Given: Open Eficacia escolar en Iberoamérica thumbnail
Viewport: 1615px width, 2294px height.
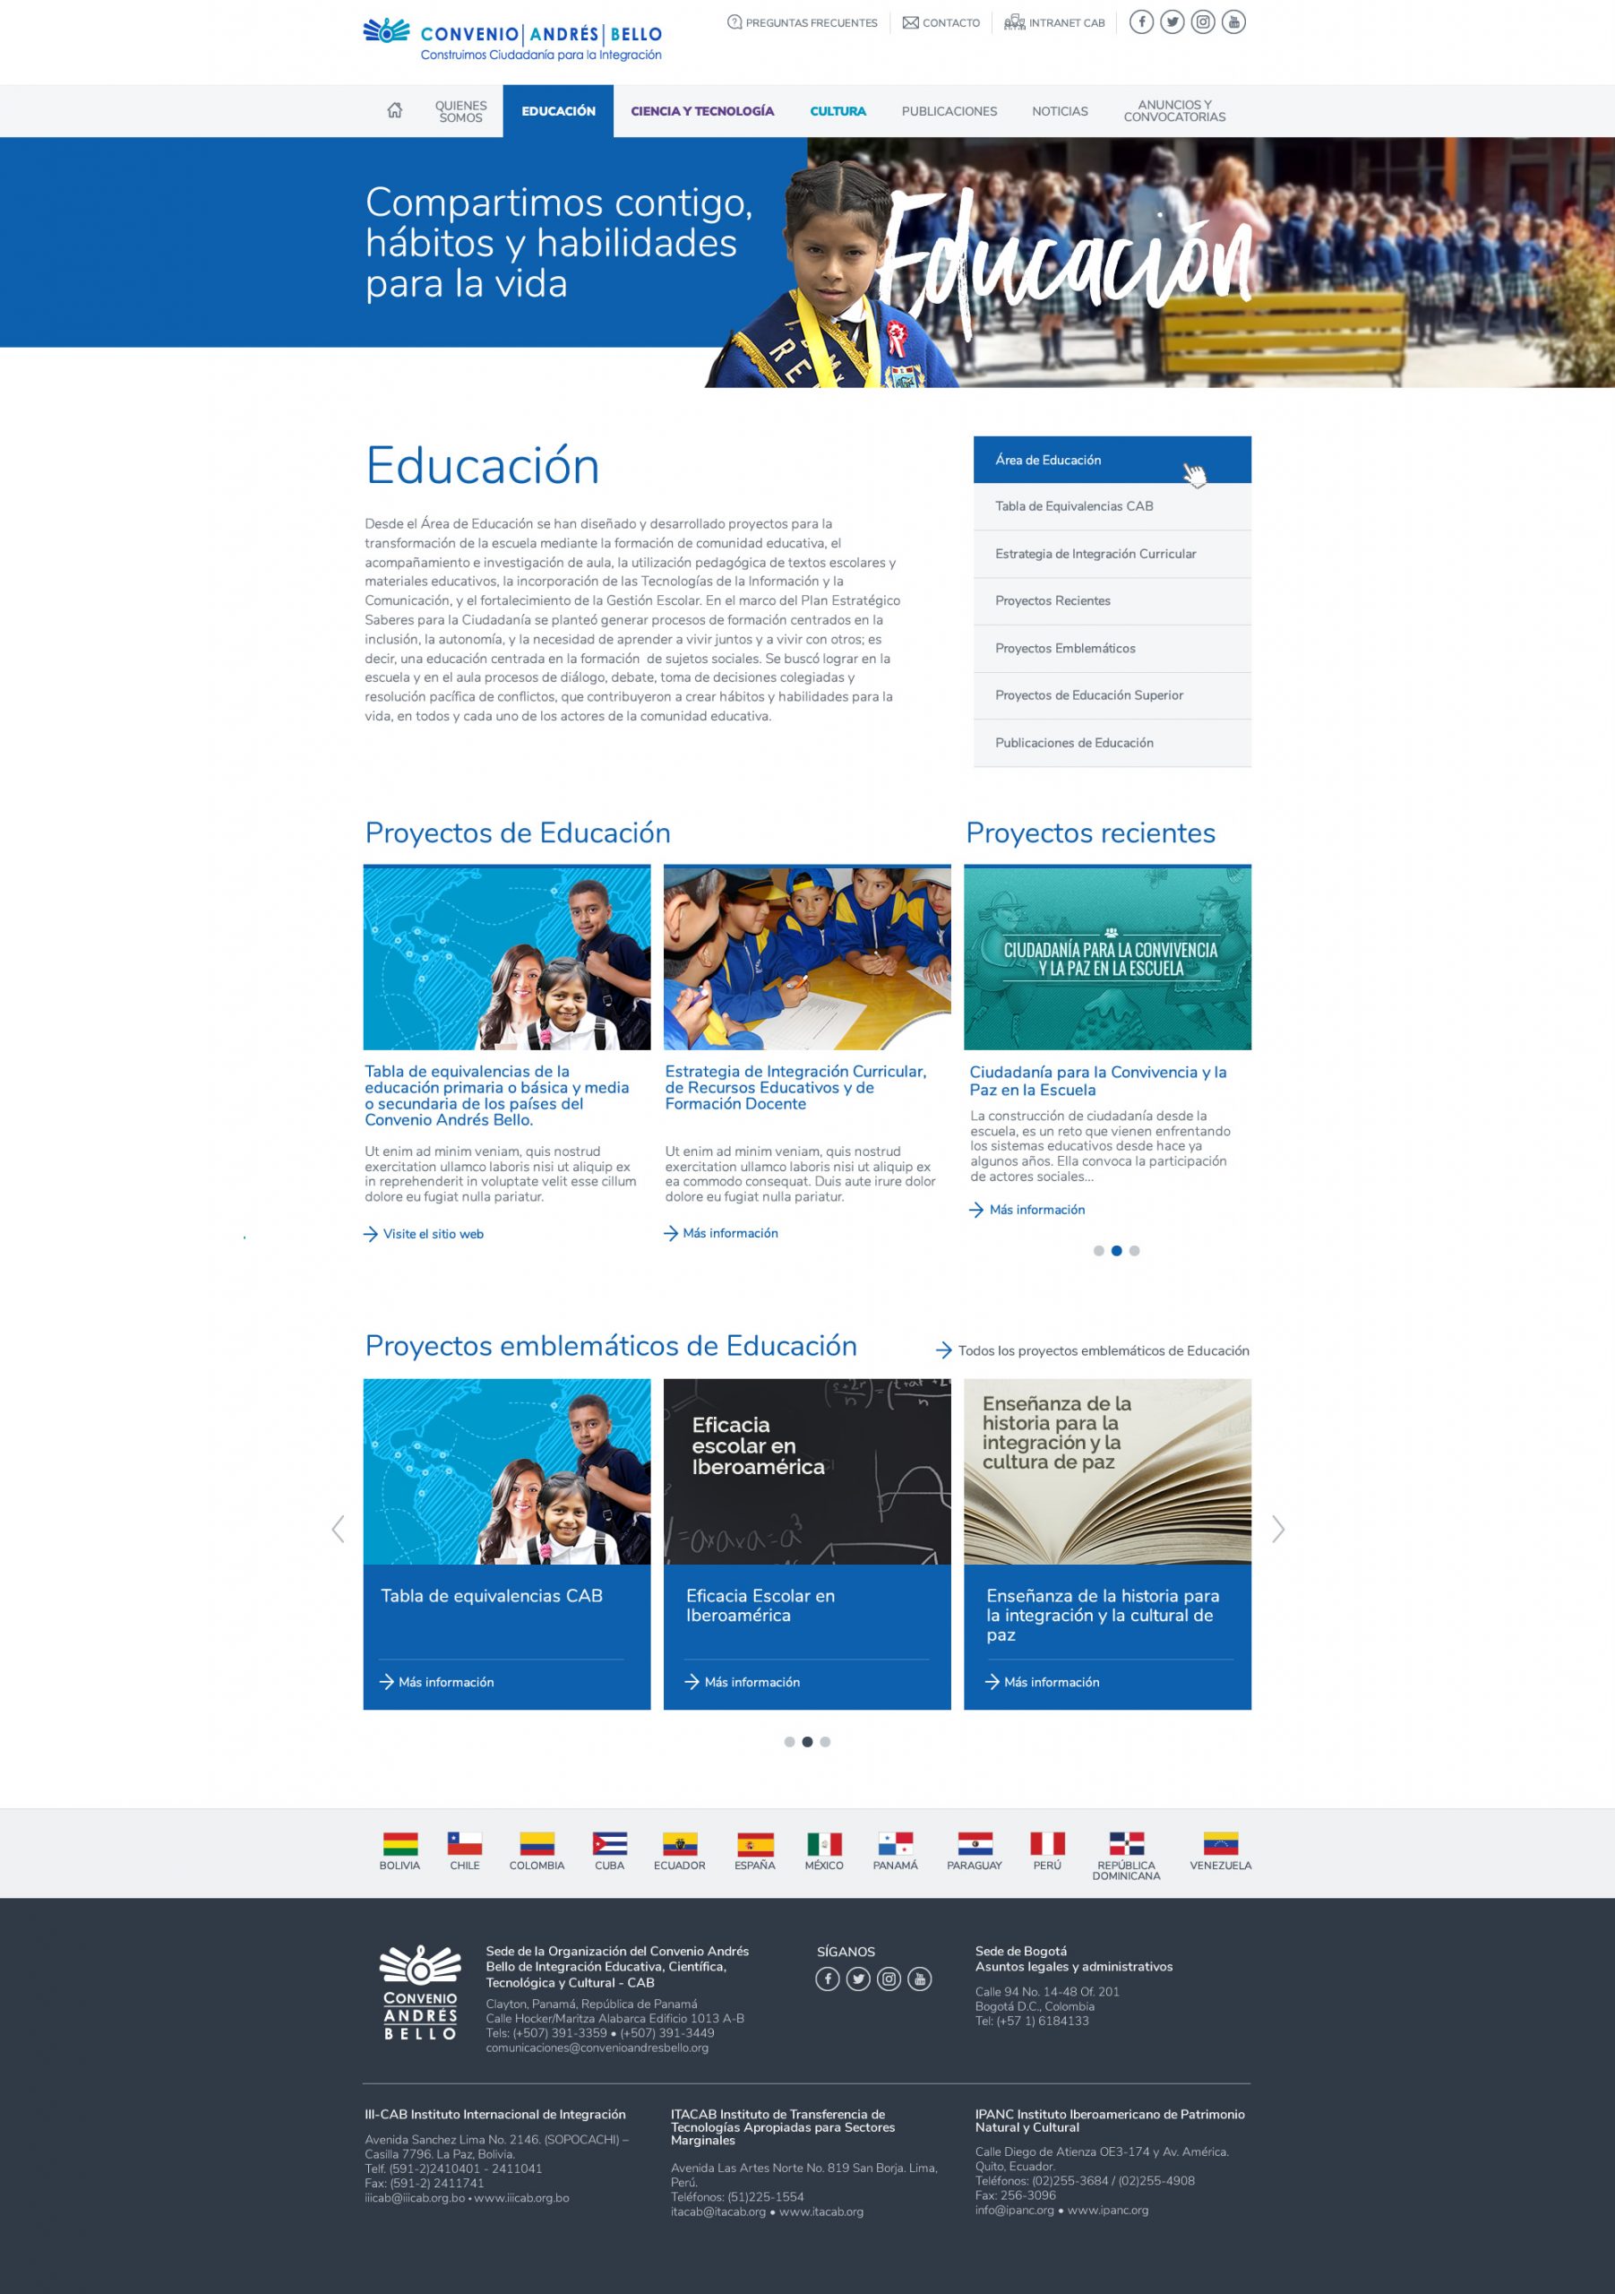Looking at the screenshot, I should (x=806, y=1470).
